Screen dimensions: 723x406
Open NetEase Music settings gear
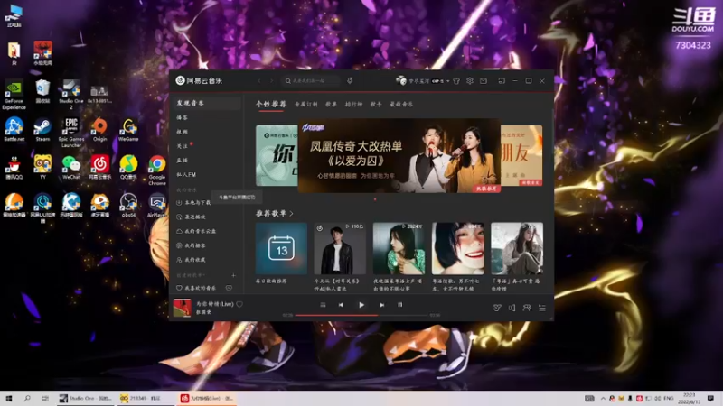click(469, 81)
